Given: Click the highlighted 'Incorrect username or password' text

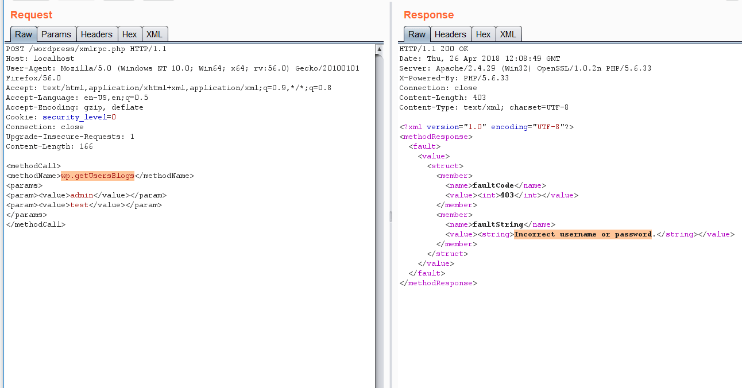Looking at the screenshot, I should (583, 234).
